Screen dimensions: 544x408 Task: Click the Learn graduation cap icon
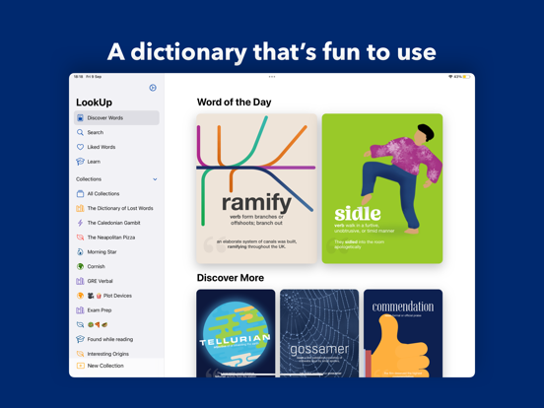click(80, 162)
